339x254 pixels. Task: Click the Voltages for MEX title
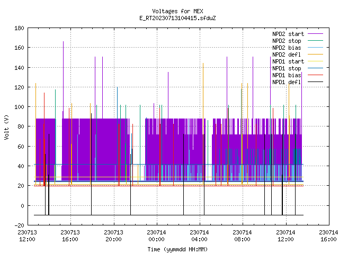[177, 11]
